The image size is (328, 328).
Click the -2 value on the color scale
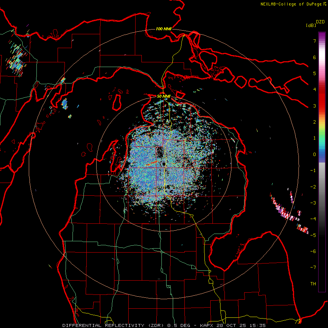pos(313,187)
